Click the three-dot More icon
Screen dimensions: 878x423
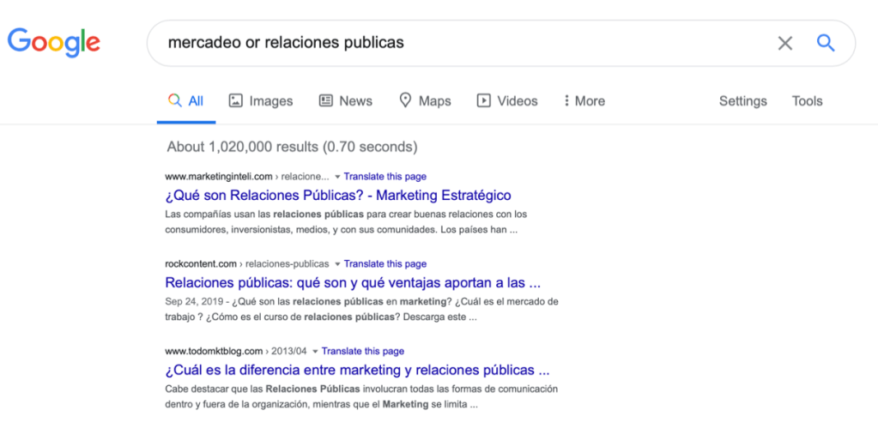566,101
